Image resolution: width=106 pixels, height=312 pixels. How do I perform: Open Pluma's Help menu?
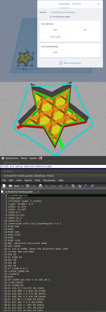coord(61,180)
